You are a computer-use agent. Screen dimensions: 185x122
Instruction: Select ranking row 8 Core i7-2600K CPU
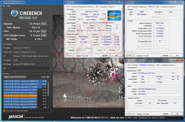point(25,101)
